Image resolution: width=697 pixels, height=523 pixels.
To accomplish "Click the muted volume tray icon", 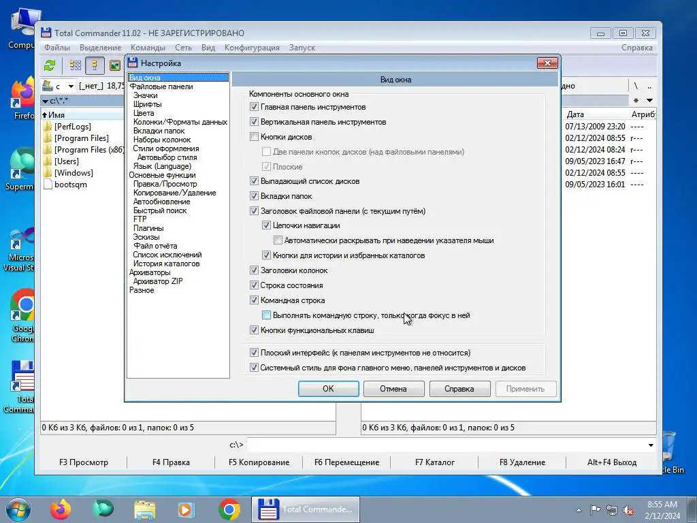I will point(628,510).
